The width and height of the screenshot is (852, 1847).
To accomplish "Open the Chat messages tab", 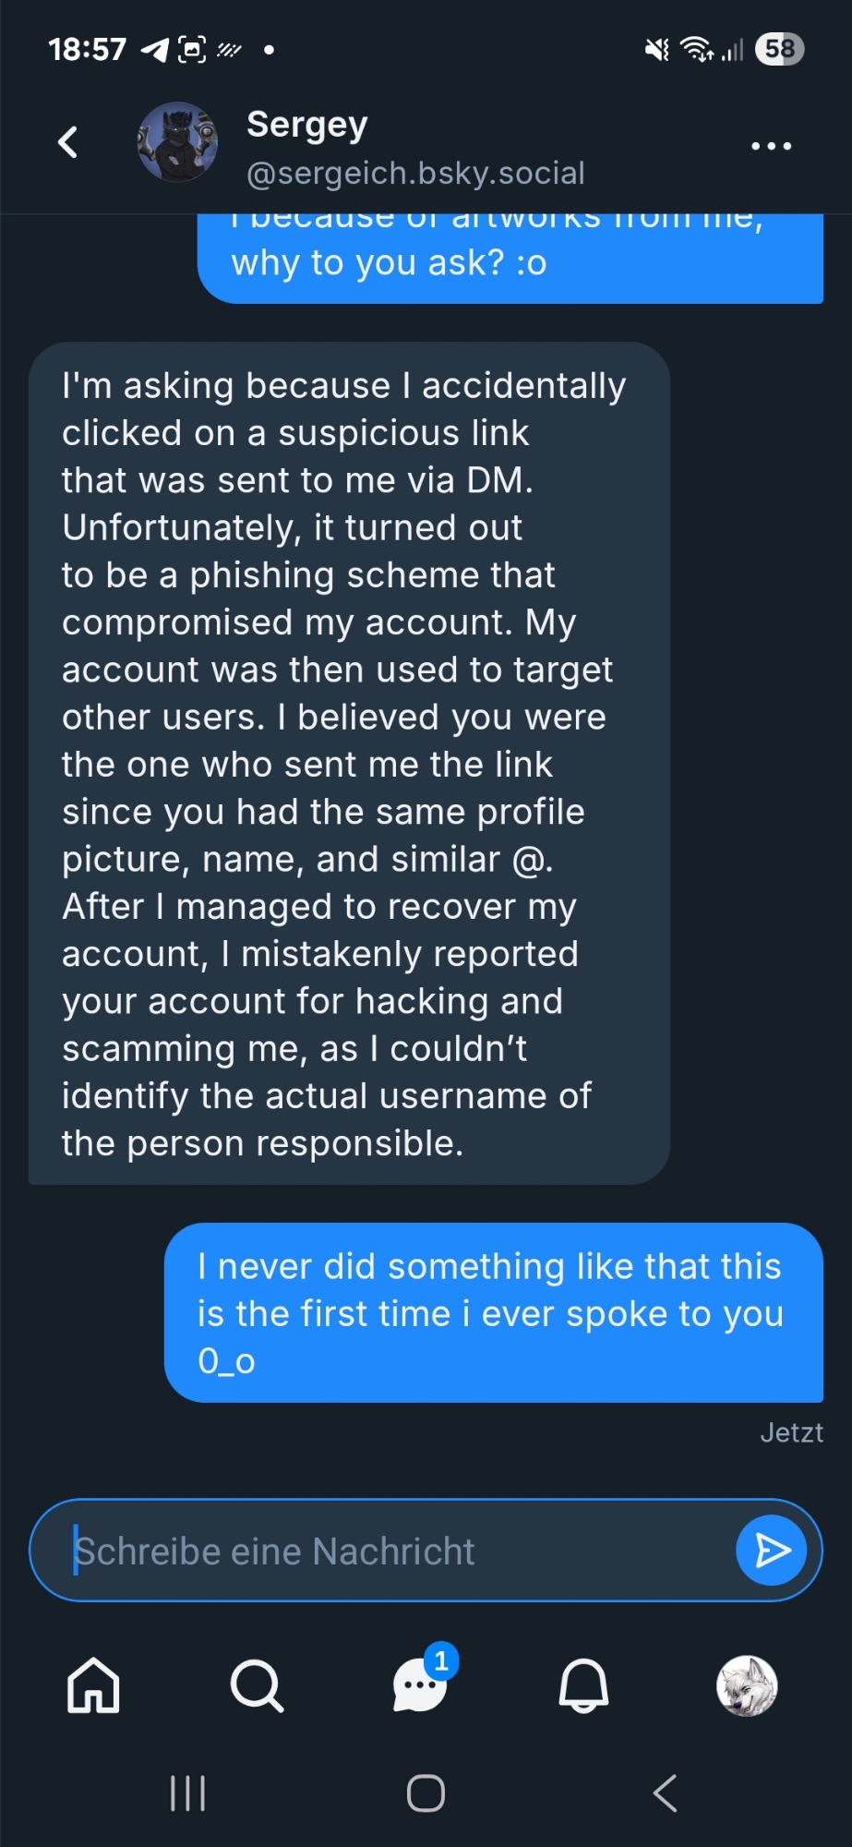I will 420,1685.
